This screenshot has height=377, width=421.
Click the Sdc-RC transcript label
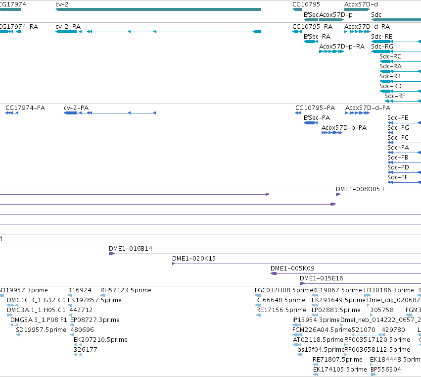[390, 56]
